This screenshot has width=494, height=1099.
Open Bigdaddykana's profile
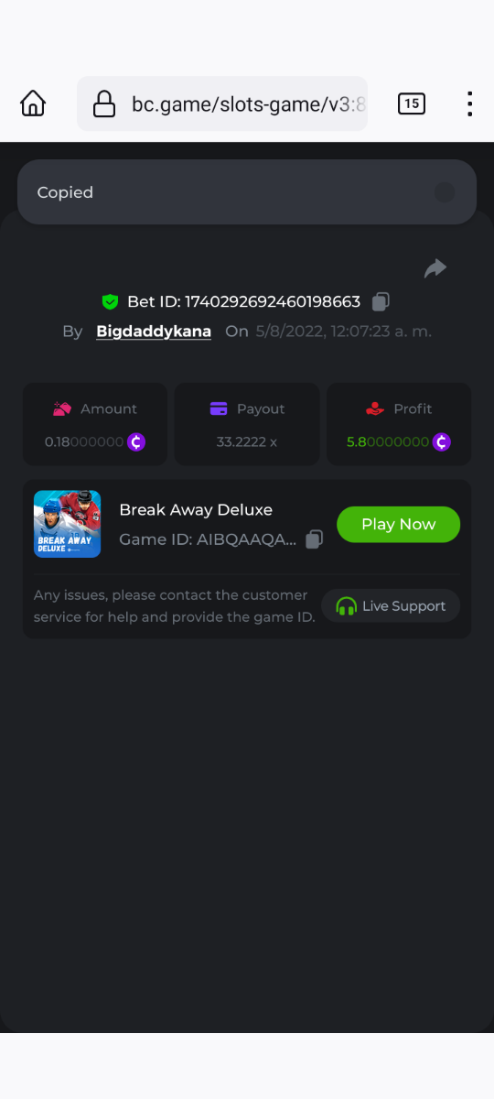[x=154, y=331]
